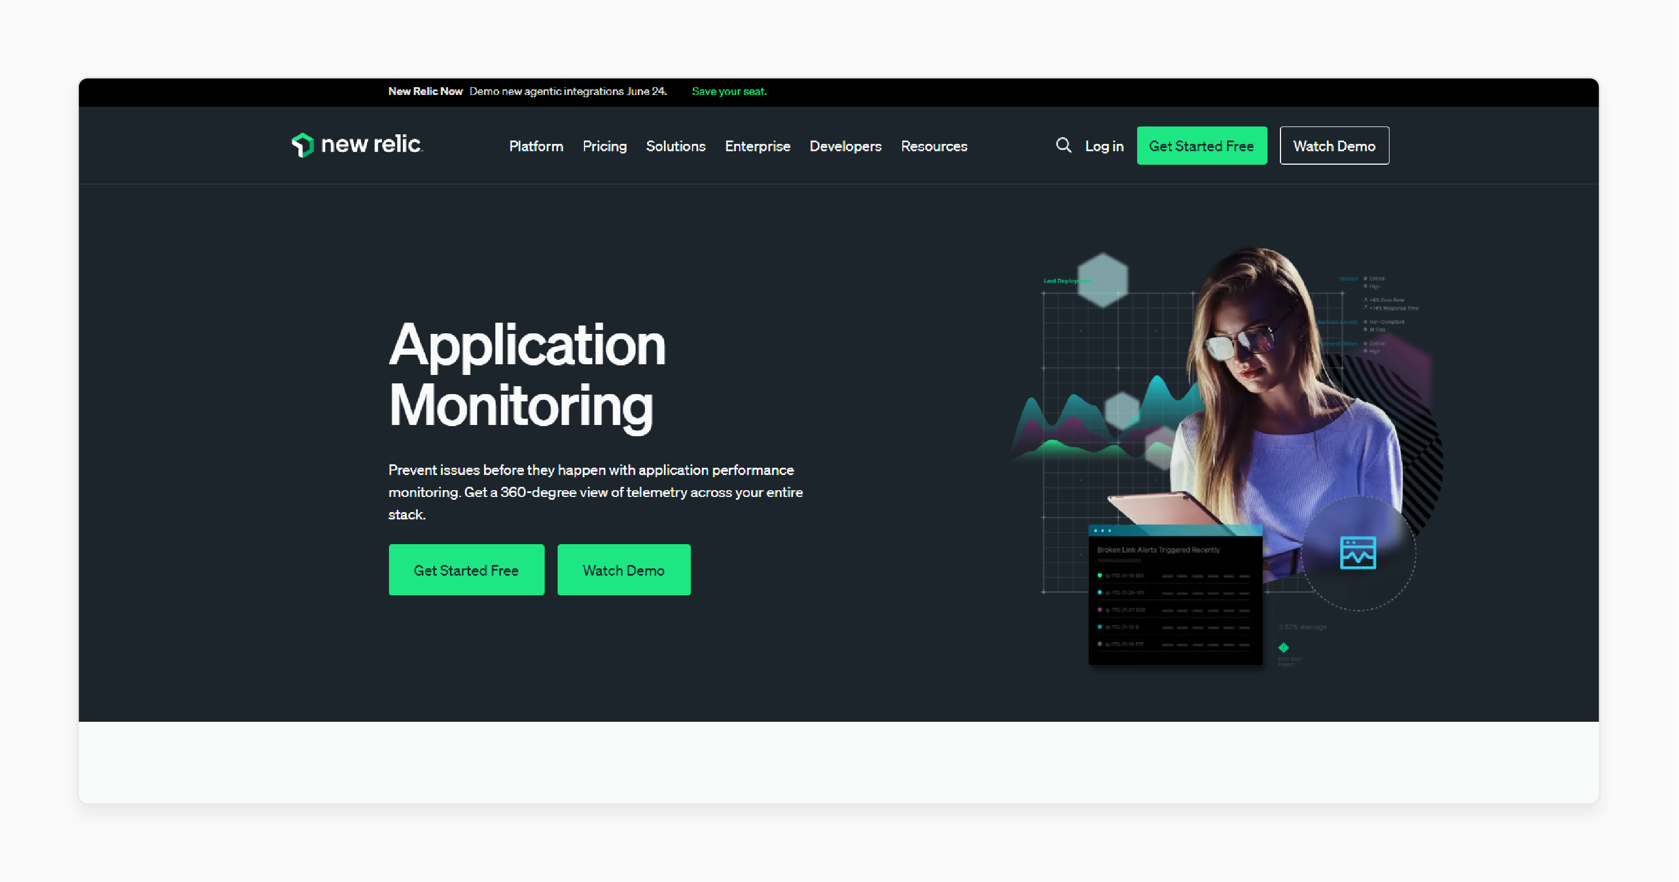Click the Log in link

pos(1104,146)
